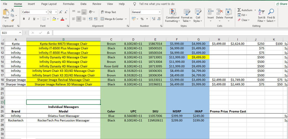Open the Calibri font name dropdown
Image resolution: width=288 pixels, height=139 pixels.
[x=46, y=12]
